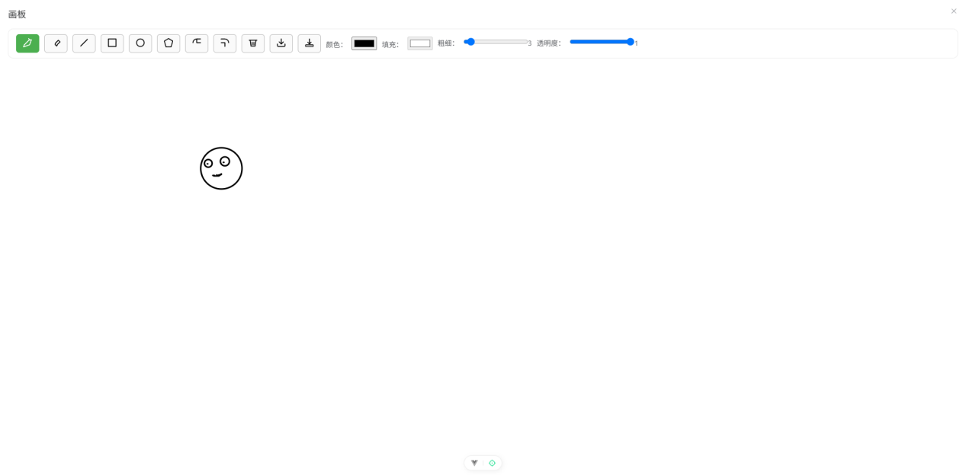Viewport: 966px width, 475px height.
Task: Select the pentagon drawing tool
Action: [x=168, y=43]
